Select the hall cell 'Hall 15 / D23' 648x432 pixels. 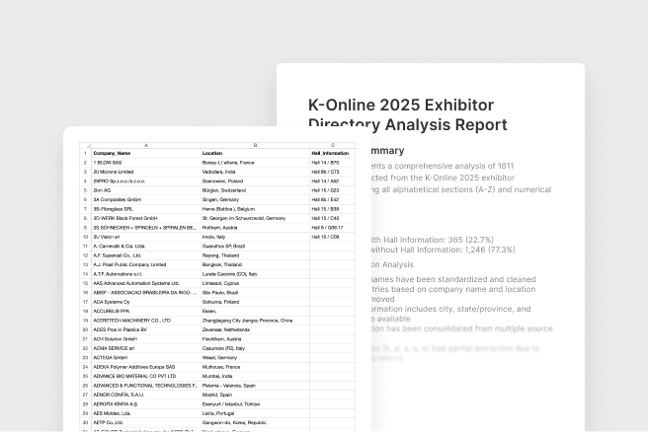tap(332, 190)
